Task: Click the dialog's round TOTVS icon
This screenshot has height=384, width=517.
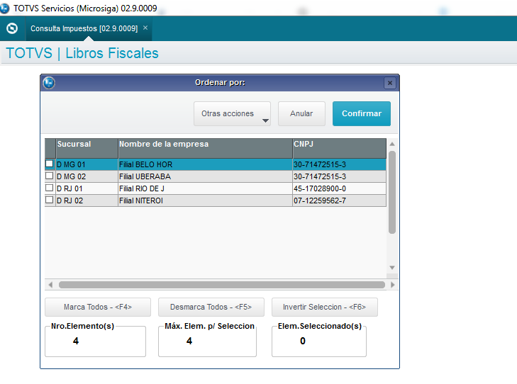Action: tap(49, 83)
